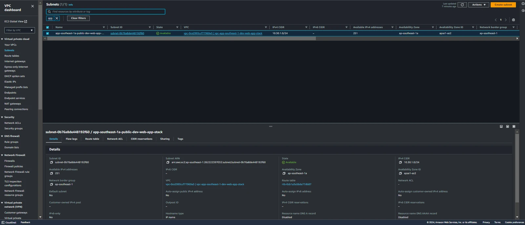Viewport: 525px width, 225px height.
Task: Set split panel to half height
Action: (x=508, y=127)
